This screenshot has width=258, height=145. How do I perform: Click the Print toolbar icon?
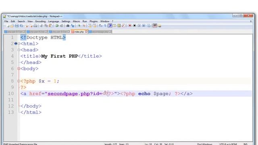[x=35, y=26]
